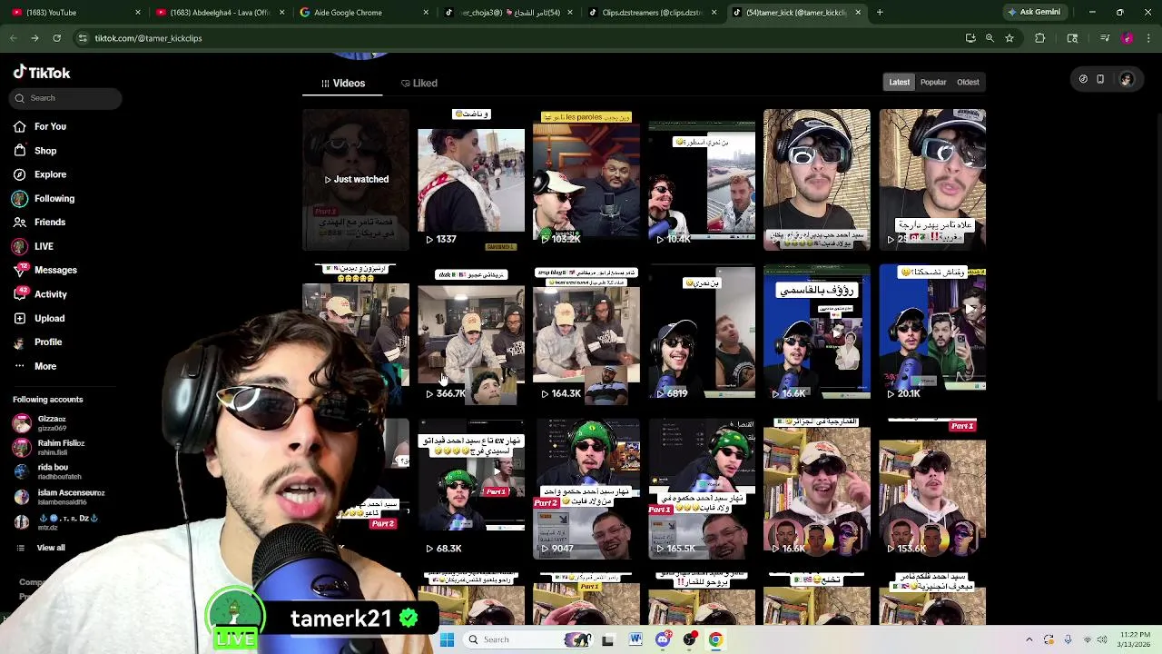Open the Islam Ascenseur following account
Viewport: 1162px width, 654px height.
pyautogui.click(x=59, y=497)
